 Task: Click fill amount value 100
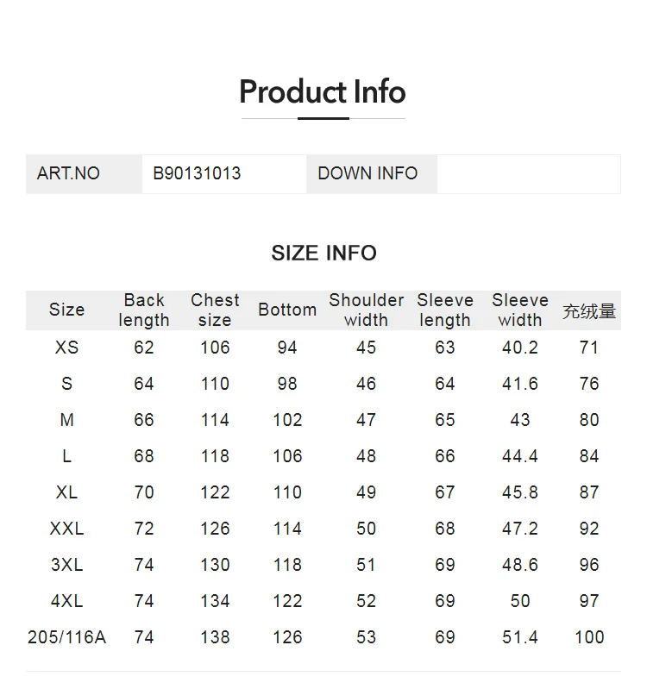pos(589,637)
